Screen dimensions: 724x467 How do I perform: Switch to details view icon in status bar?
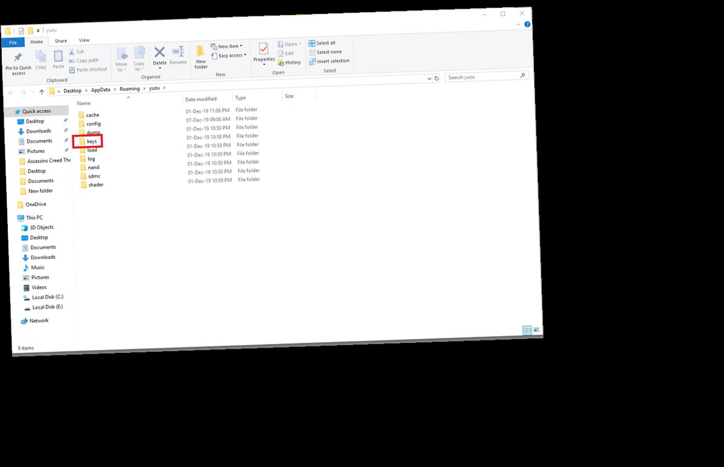(x=527, y=330)
